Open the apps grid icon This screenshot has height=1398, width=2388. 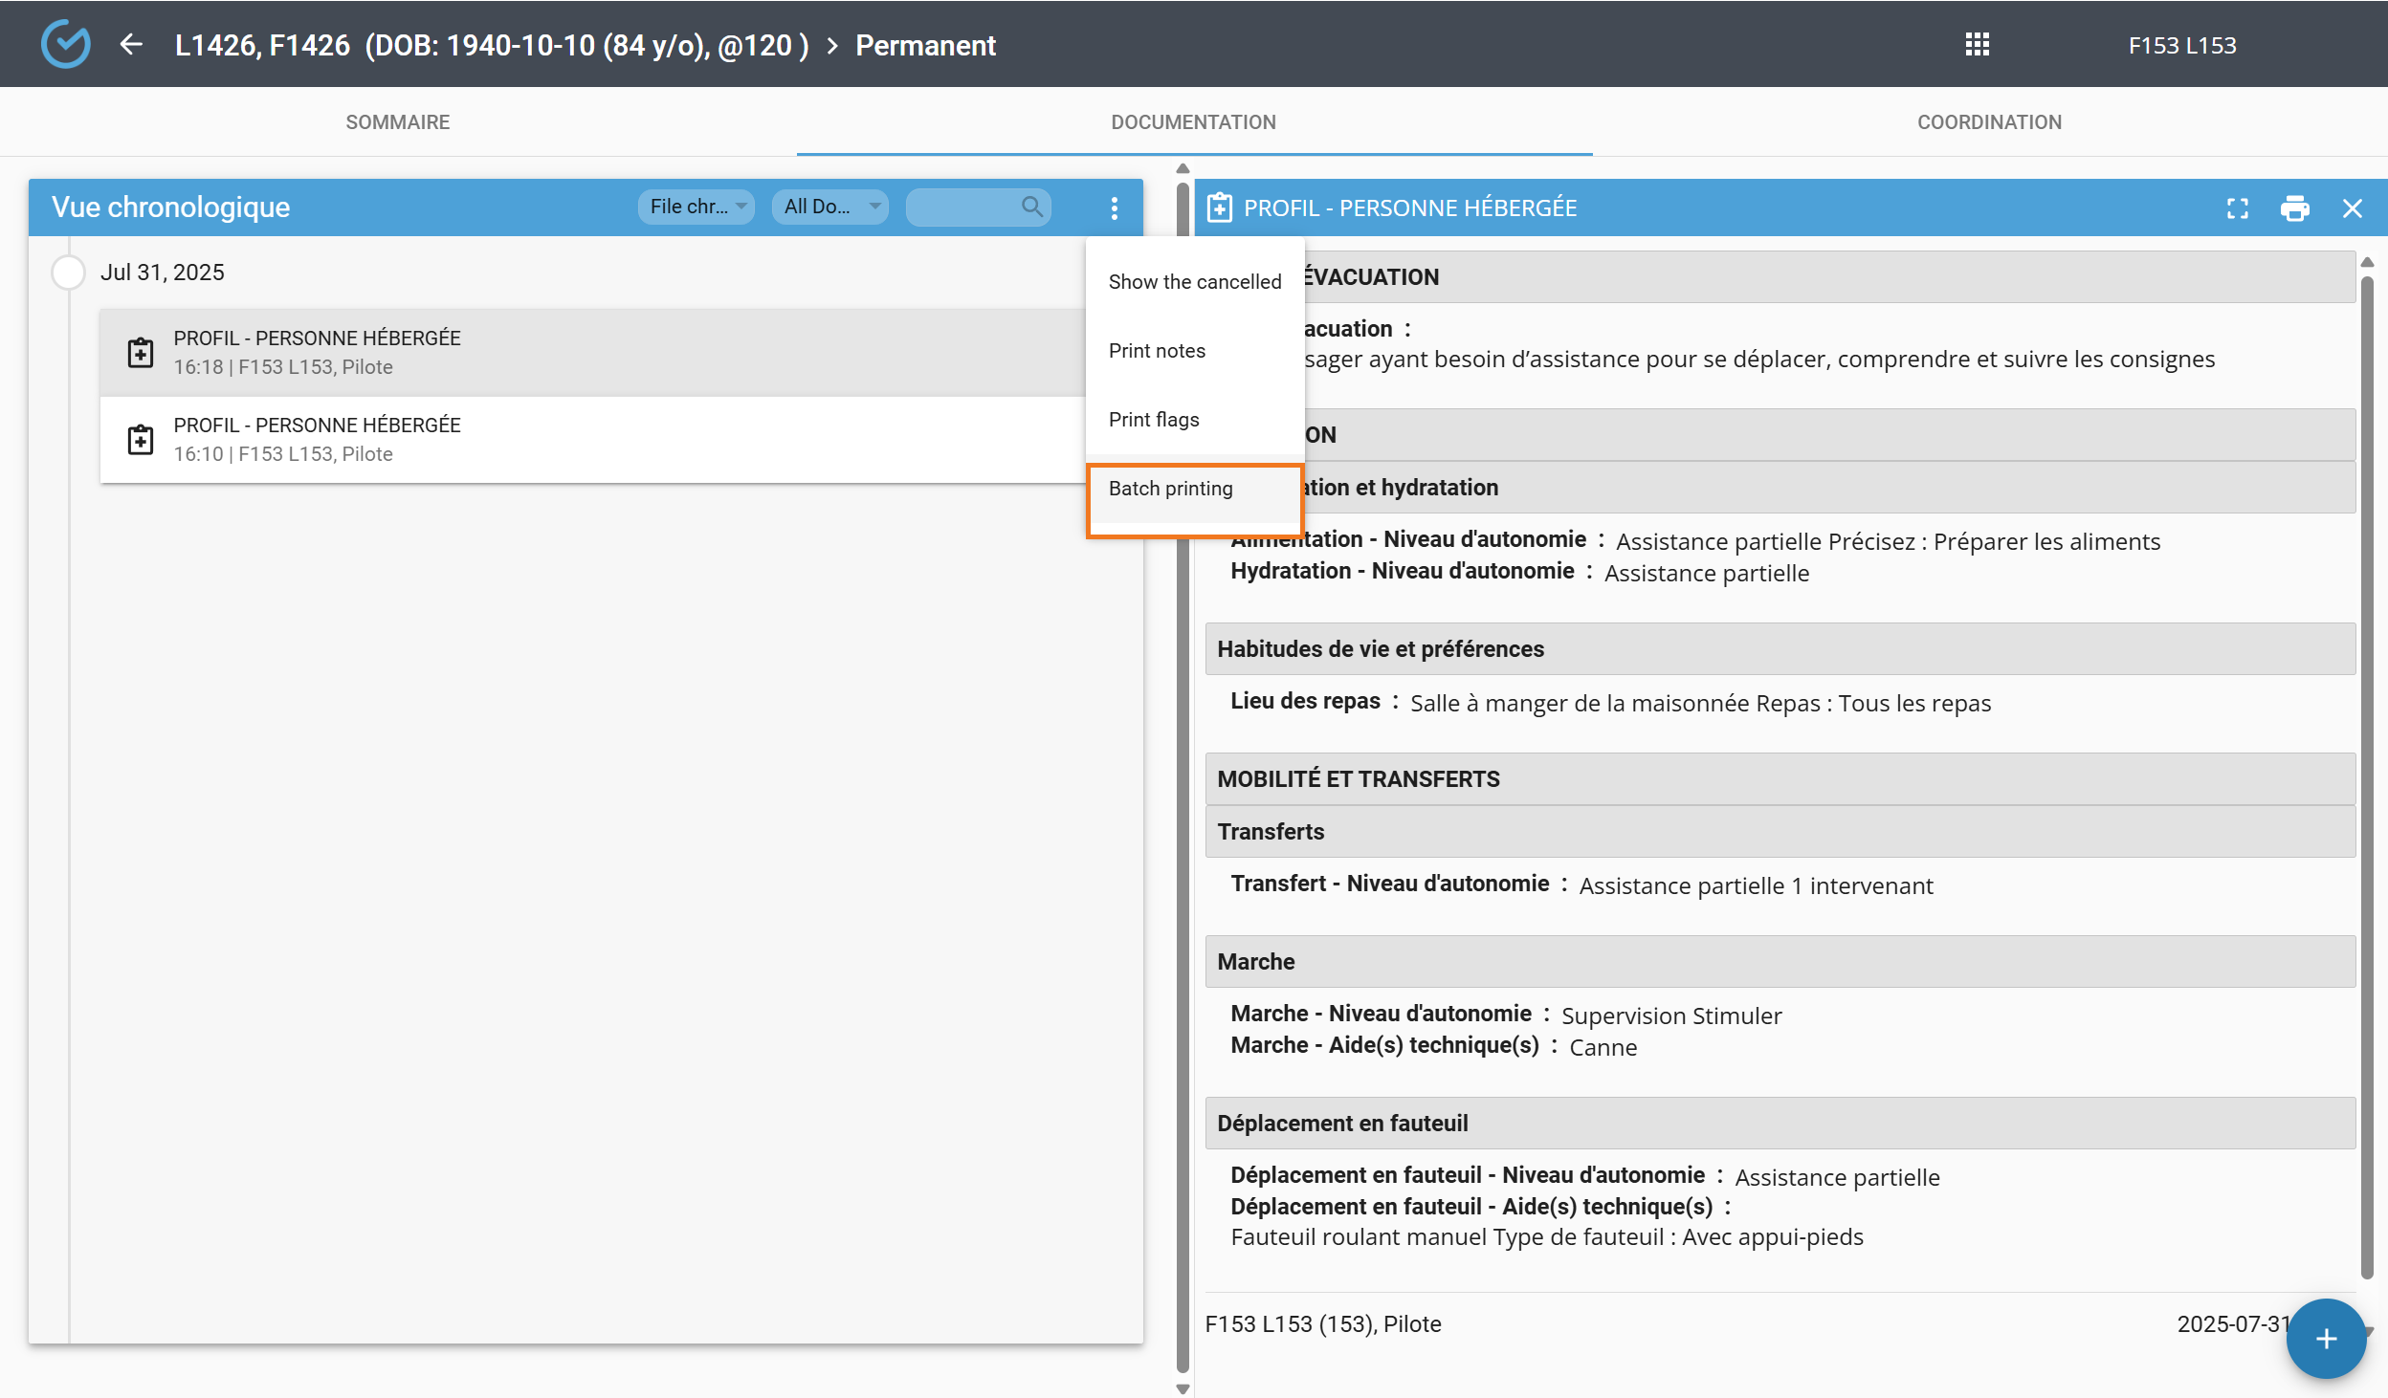click(x=1977, y=45)
